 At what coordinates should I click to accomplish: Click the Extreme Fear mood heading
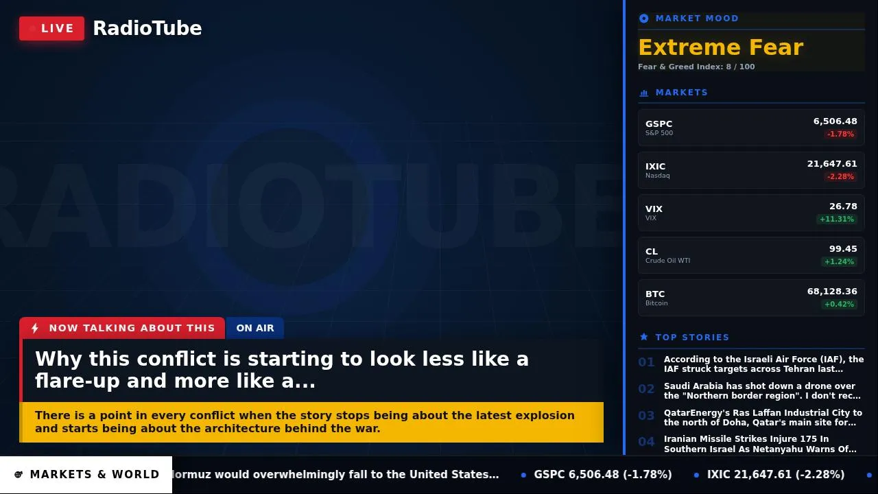(x=720, y=47)
